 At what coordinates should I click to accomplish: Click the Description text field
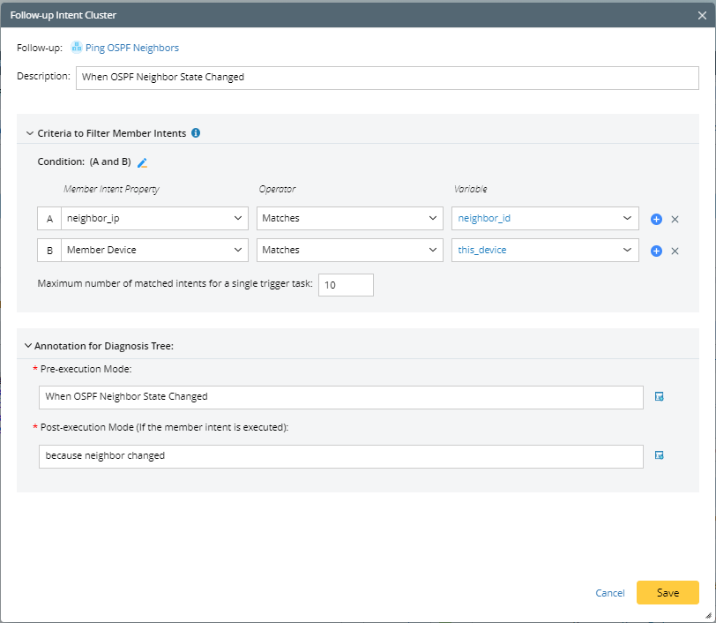pos(387,77)
